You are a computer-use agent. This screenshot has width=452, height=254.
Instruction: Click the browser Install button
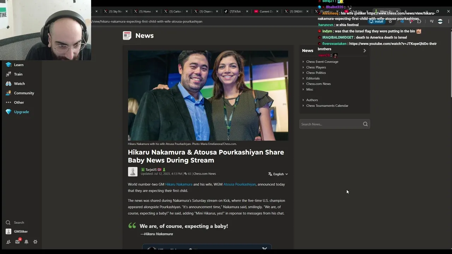[376, 22]
